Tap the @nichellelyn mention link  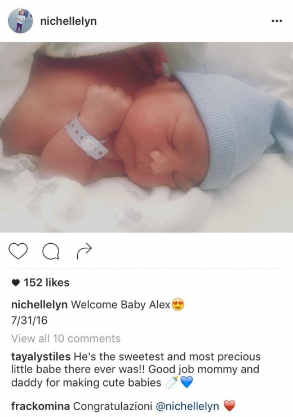(187, 406)
